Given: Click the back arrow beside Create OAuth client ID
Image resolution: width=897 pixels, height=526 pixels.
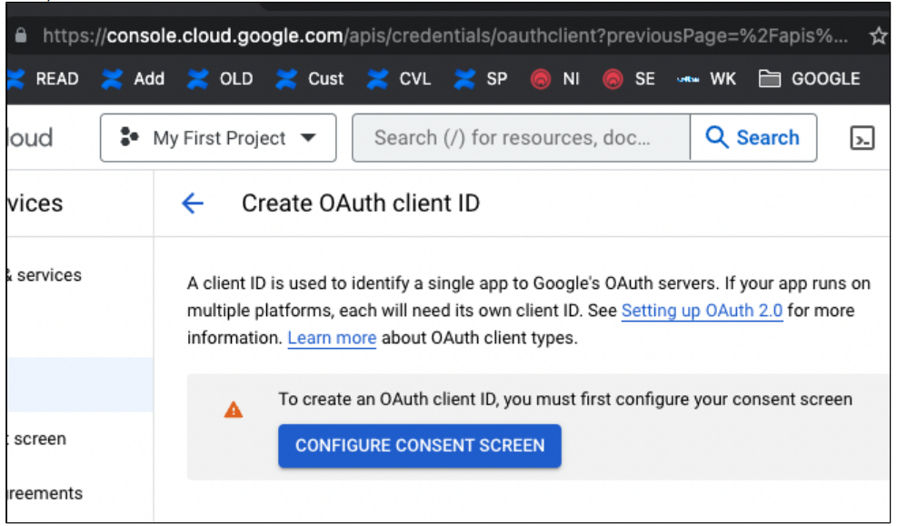Looking at the screenshot, I should [x=193, y=203].
